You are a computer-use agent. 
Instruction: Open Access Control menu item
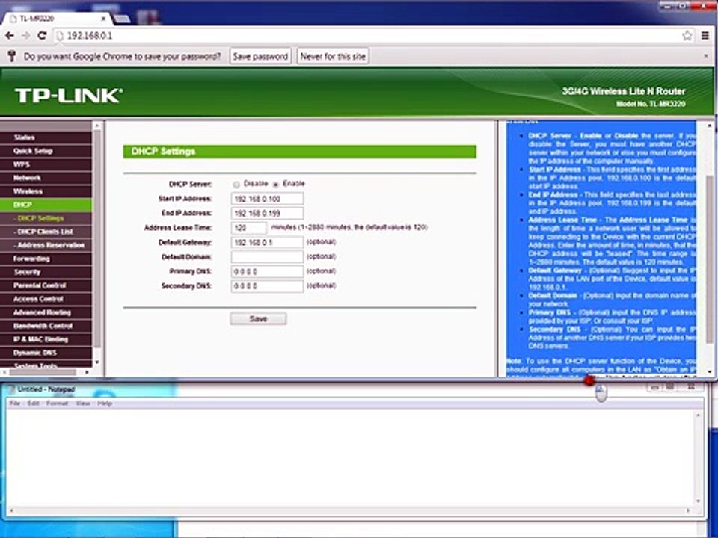pyautogui.click(x=46, y=299)
